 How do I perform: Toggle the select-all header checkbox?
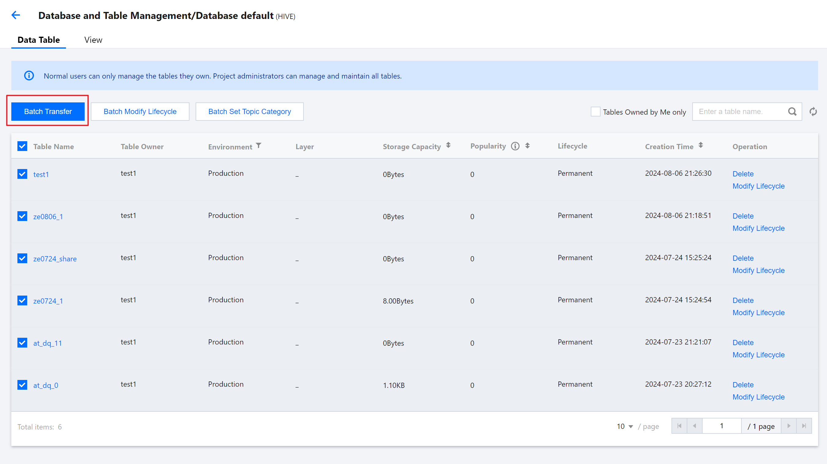pyautogui.click(x=22, y=146)
